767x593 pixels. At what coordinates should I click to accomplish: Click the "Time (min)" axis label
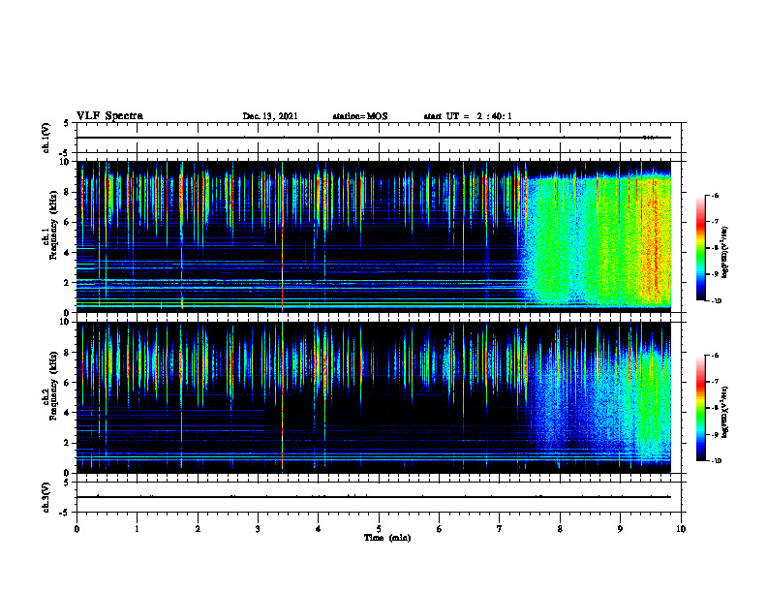coord(387,538)
